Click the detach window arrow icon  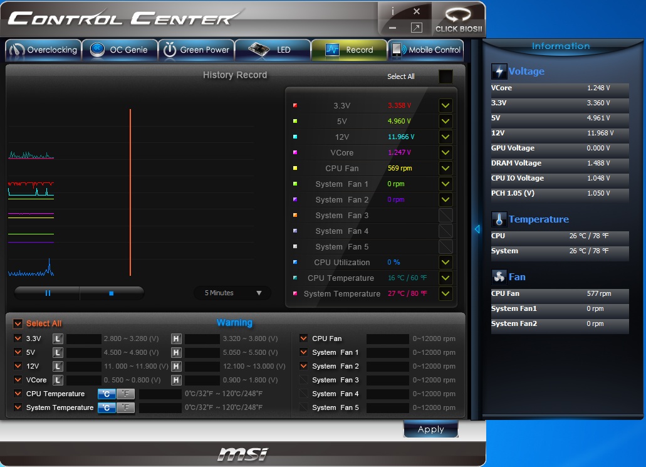tap(417, 28)
